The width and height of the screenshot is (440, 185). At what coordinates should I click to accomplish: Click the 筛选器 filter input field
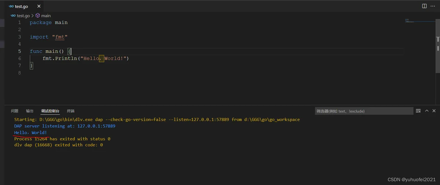tap(364, 111)
